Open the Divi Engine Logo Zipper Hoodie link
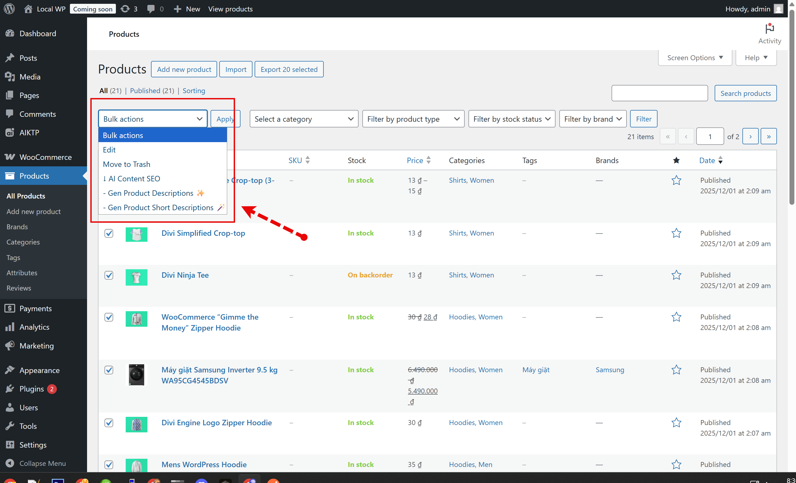 (x=217, y=423)
